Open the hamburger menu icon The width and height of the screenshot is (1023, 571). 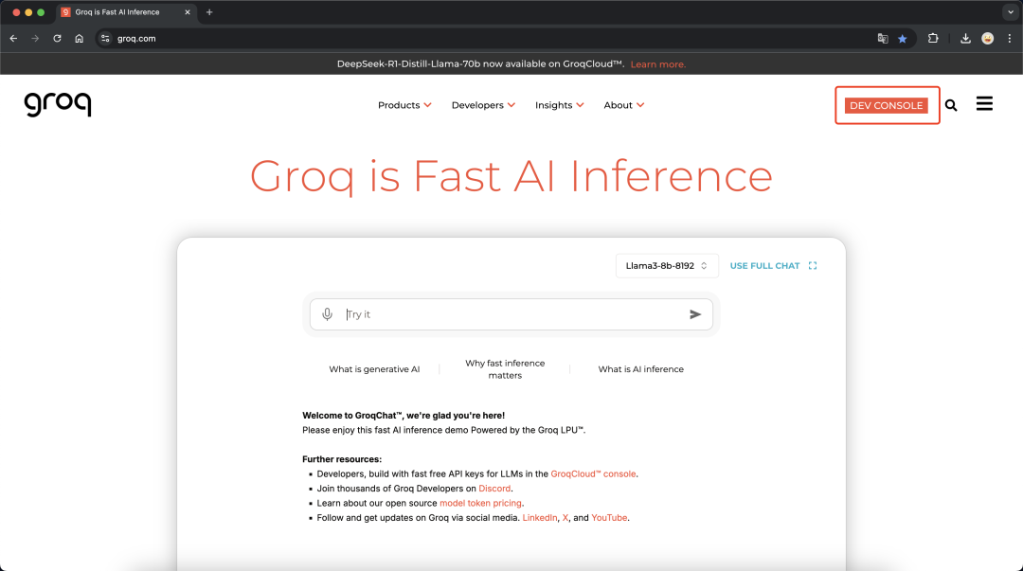tap(984, 104)
